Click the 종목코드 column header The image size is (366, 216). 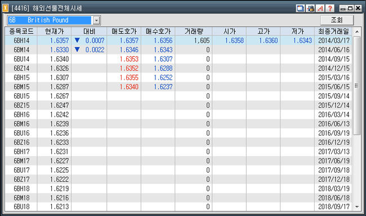[21, 31]
